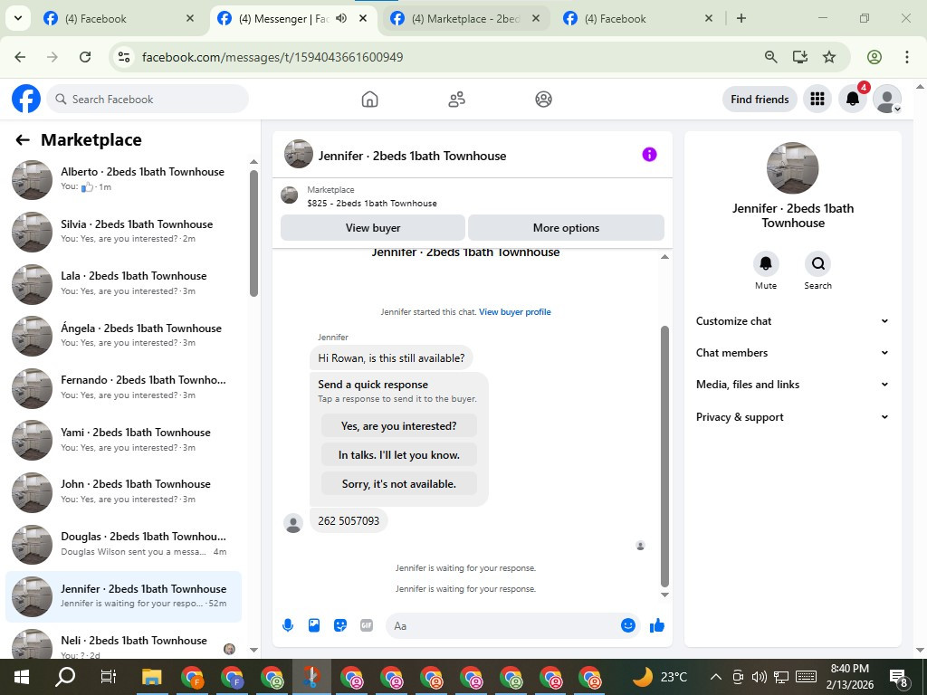Image resolution: width=927 pixels, height=695 pixels.
Task: Open the Facebook menu grid icon
Action: [x=817, y=100]
